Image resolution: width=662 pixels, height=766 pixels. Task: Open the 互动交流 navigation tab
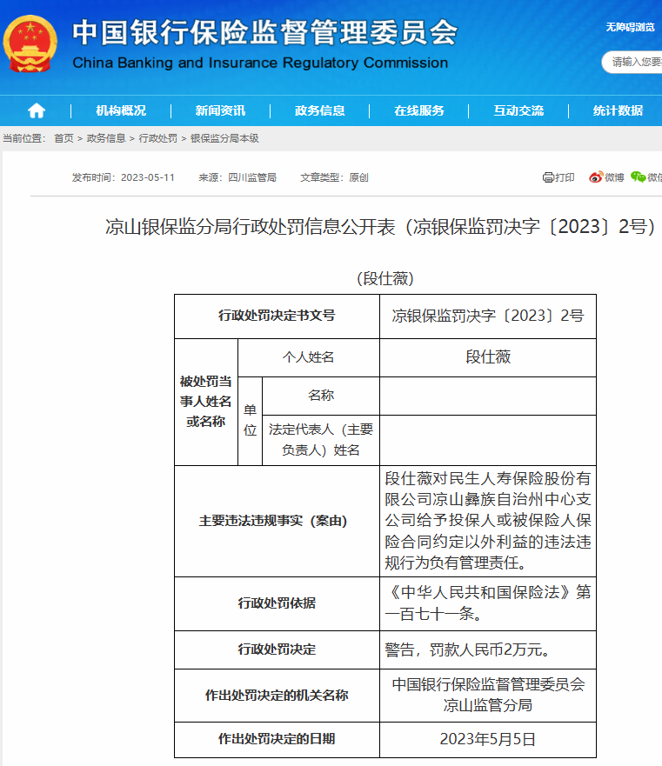[x=518, y=110]
